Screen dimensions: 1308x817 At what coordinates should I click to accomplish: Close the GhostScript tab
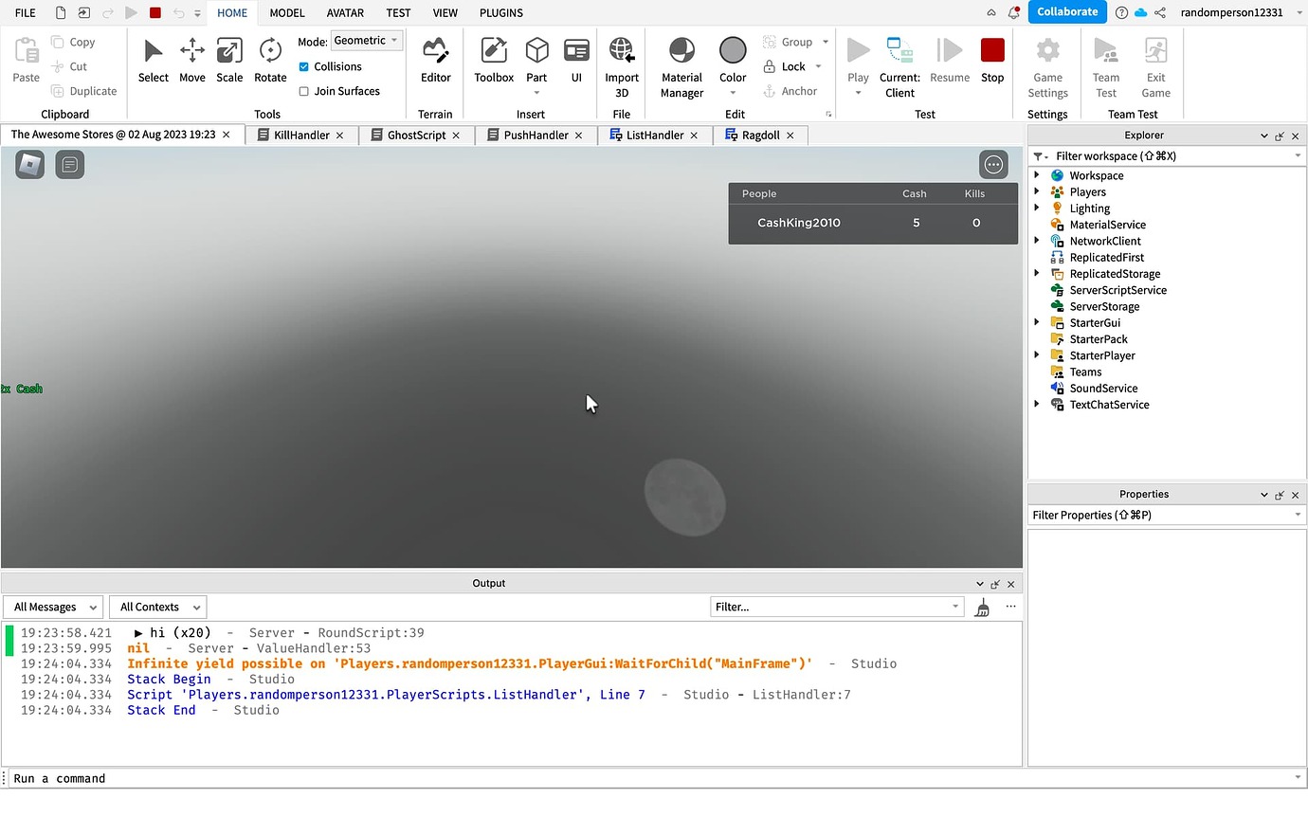[x=456, y=136]
